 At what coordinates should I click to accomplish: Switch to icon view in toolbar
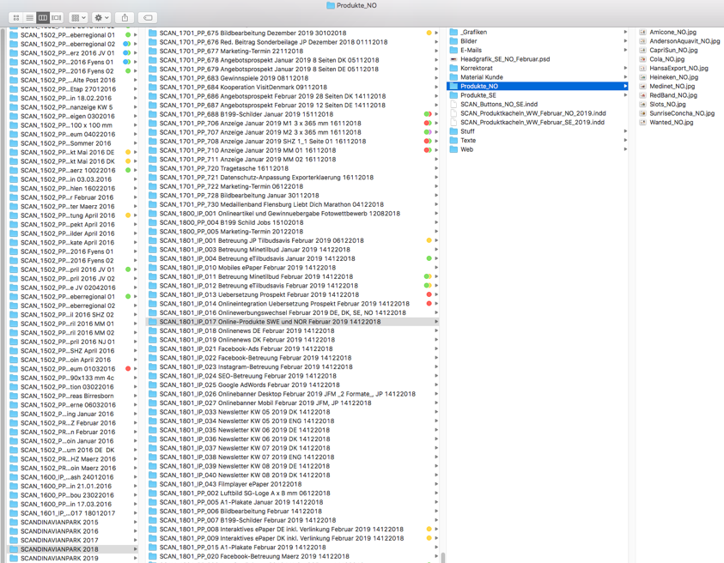pos(16,17)
